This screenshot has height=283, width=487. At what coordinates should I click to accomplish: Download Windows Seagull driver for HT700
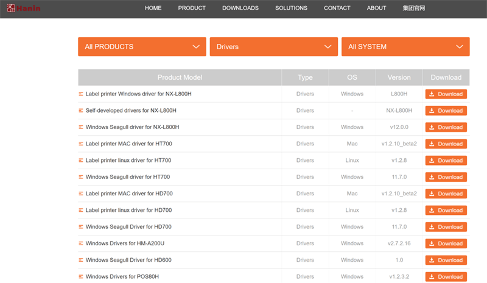(446, 177)
